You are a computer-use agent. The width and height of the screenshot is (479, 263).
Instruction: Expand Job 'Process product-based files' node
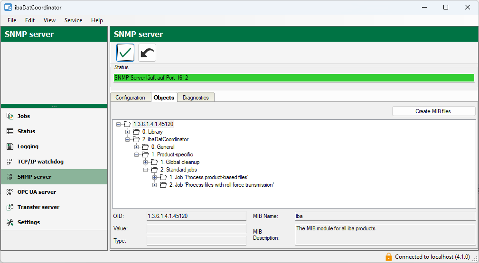pos(155,177)
